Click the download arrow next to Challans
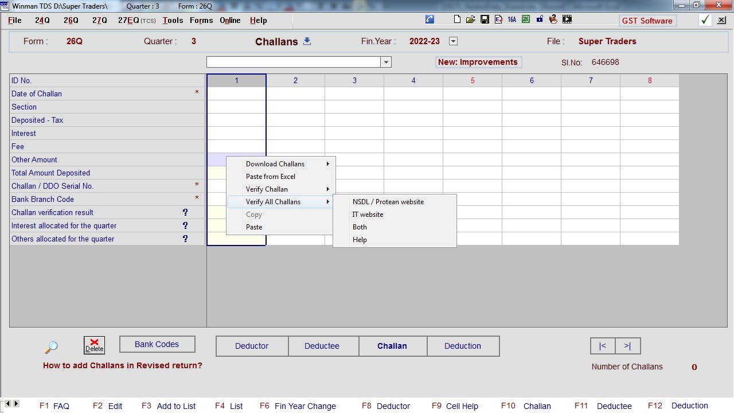This screenshot has width=734, height=413. pyautogui.click(x=307, y=41)
